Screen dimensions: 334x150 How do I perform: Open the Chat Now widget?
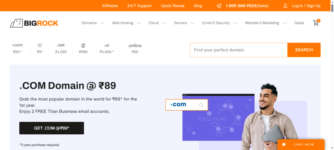[x=301, y=144]
